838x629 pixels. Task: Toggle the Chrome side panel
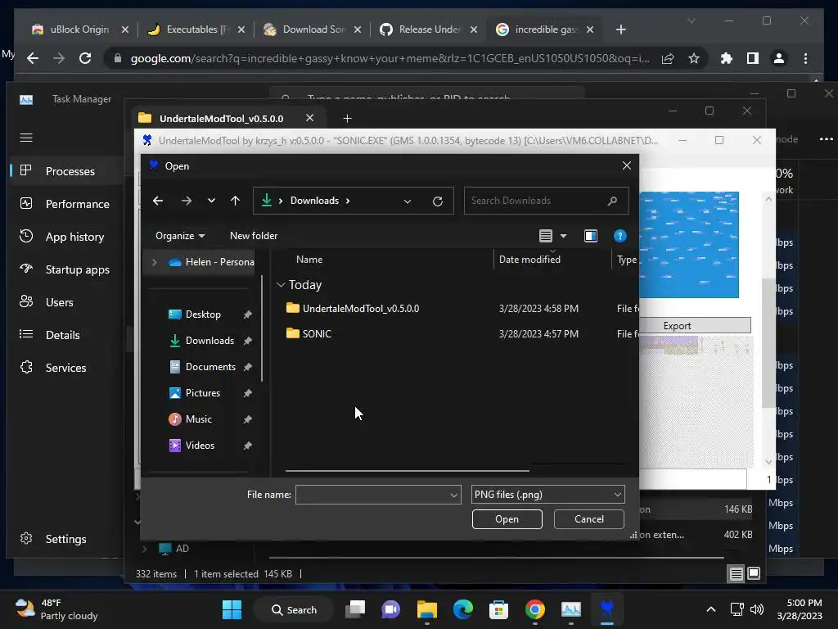pyautogui.click(x=753, y=58)
